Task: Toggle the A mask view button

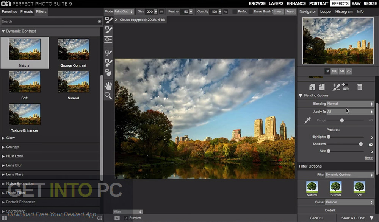Action: pos(117,218)
